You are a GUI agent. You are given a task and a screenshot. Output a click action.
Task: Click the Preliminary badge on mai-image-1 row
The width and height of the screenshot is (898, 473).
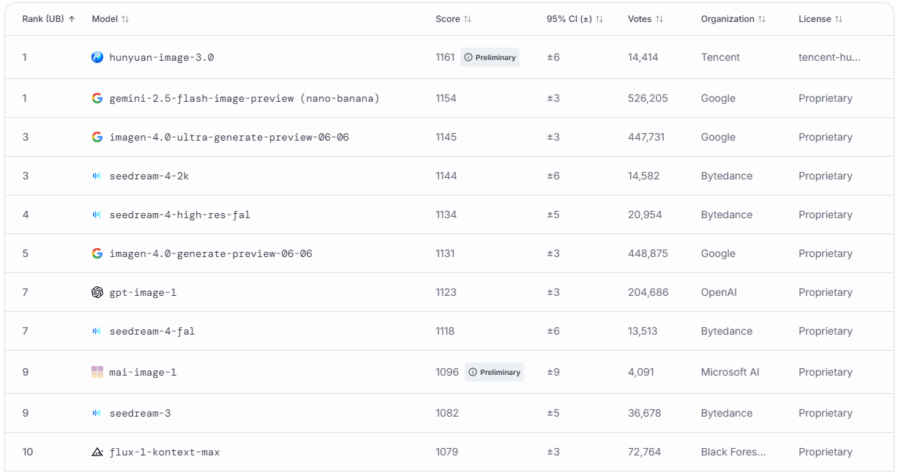494,372
